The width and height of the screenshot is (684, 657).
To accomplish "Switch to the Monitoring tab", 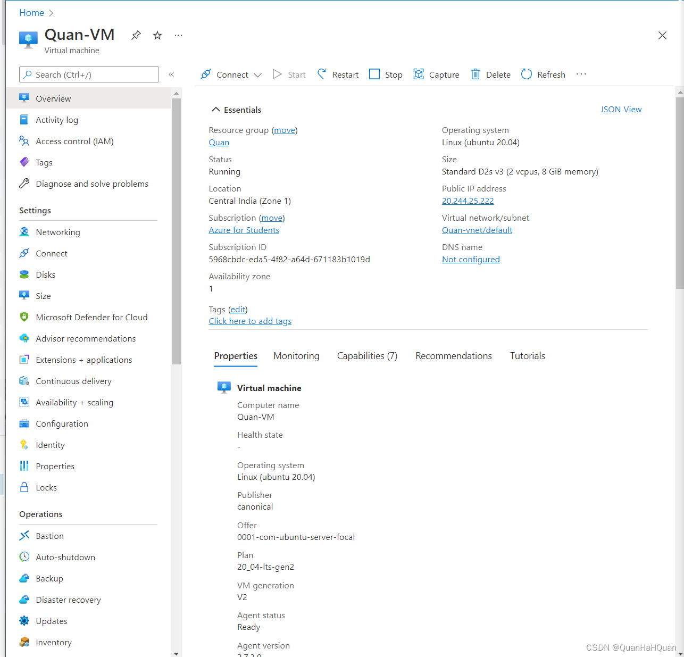I will pos(296,356).
